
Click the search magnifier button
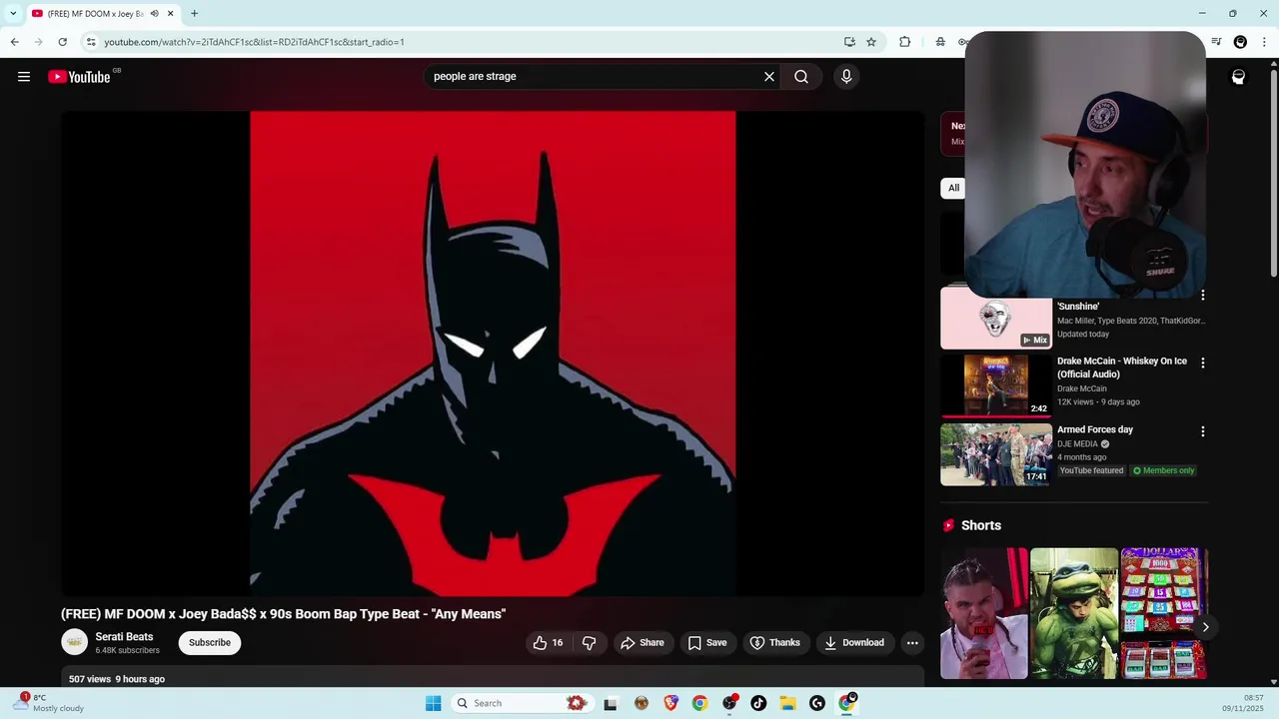pos(801,77)
